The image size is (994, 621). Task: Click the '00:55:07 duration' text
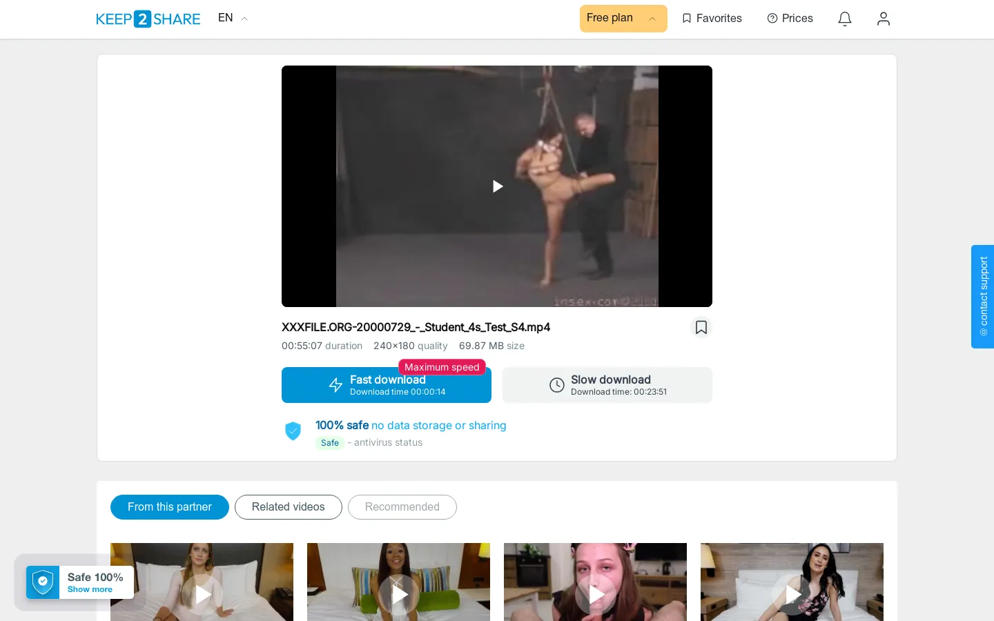322,346
